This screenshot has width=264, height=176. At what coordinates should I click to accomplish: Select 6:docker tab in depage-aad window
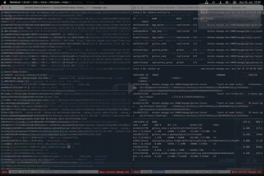(214, 172)
